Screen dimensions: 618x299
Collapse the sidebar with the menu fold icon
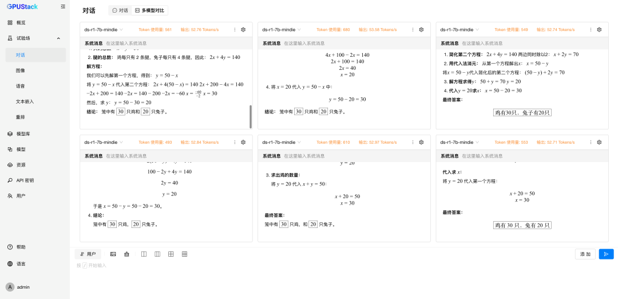63,6
